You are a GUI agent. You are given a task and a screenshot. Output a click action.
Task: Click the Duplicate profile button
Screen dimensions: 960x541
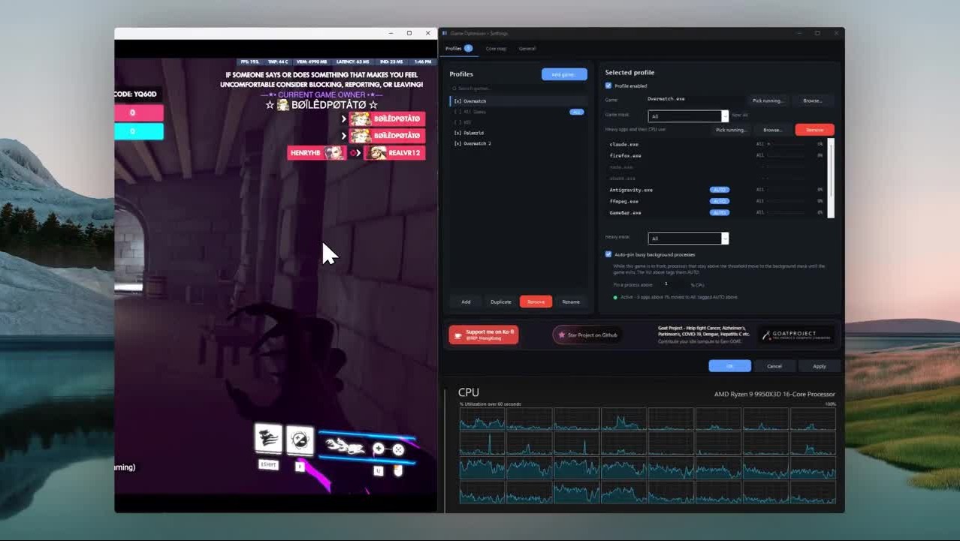[501, 302]
